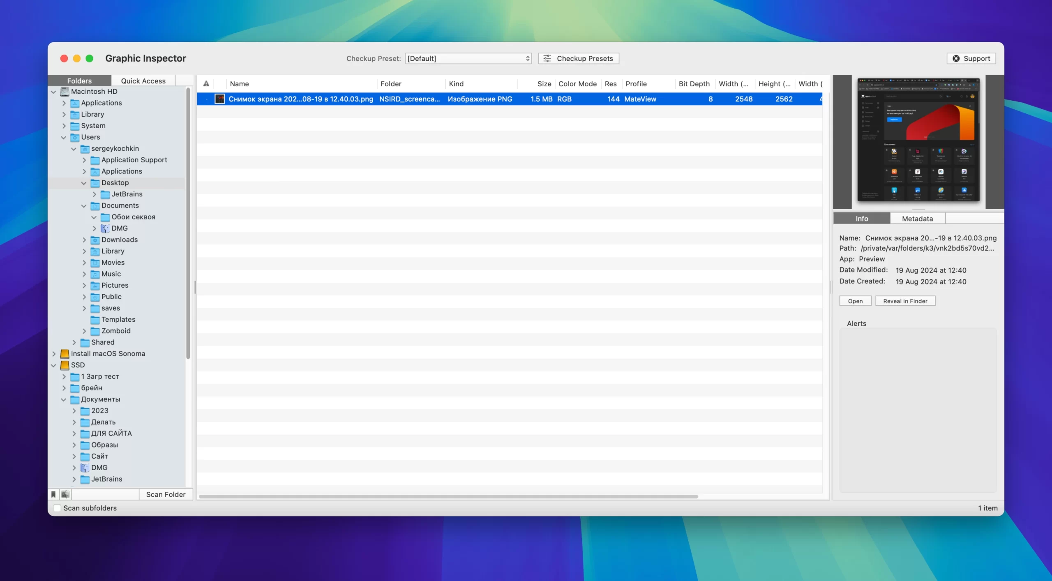Click the Support lifebuoy icon
The height and width of the screenshot is (581, 1052).
(x=956, y=58)
